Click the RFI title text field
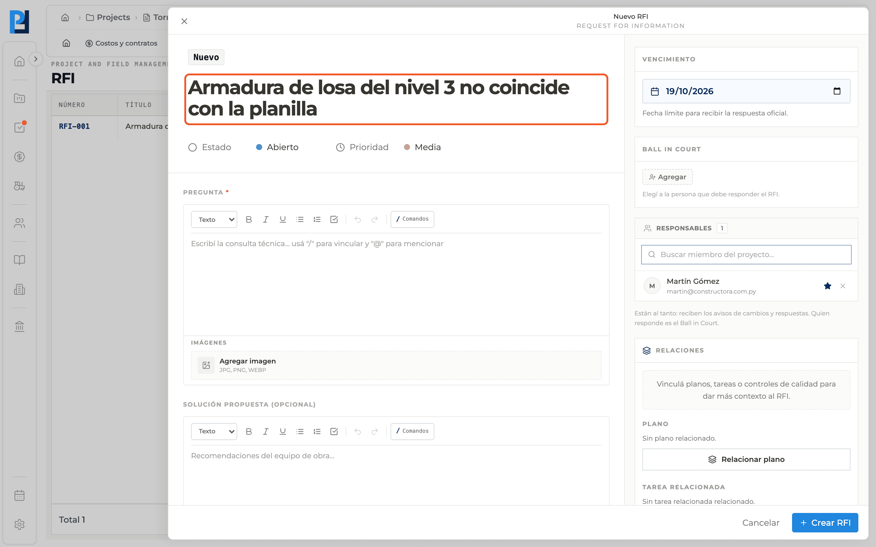 pyautogui.click(x=396, y=99)
